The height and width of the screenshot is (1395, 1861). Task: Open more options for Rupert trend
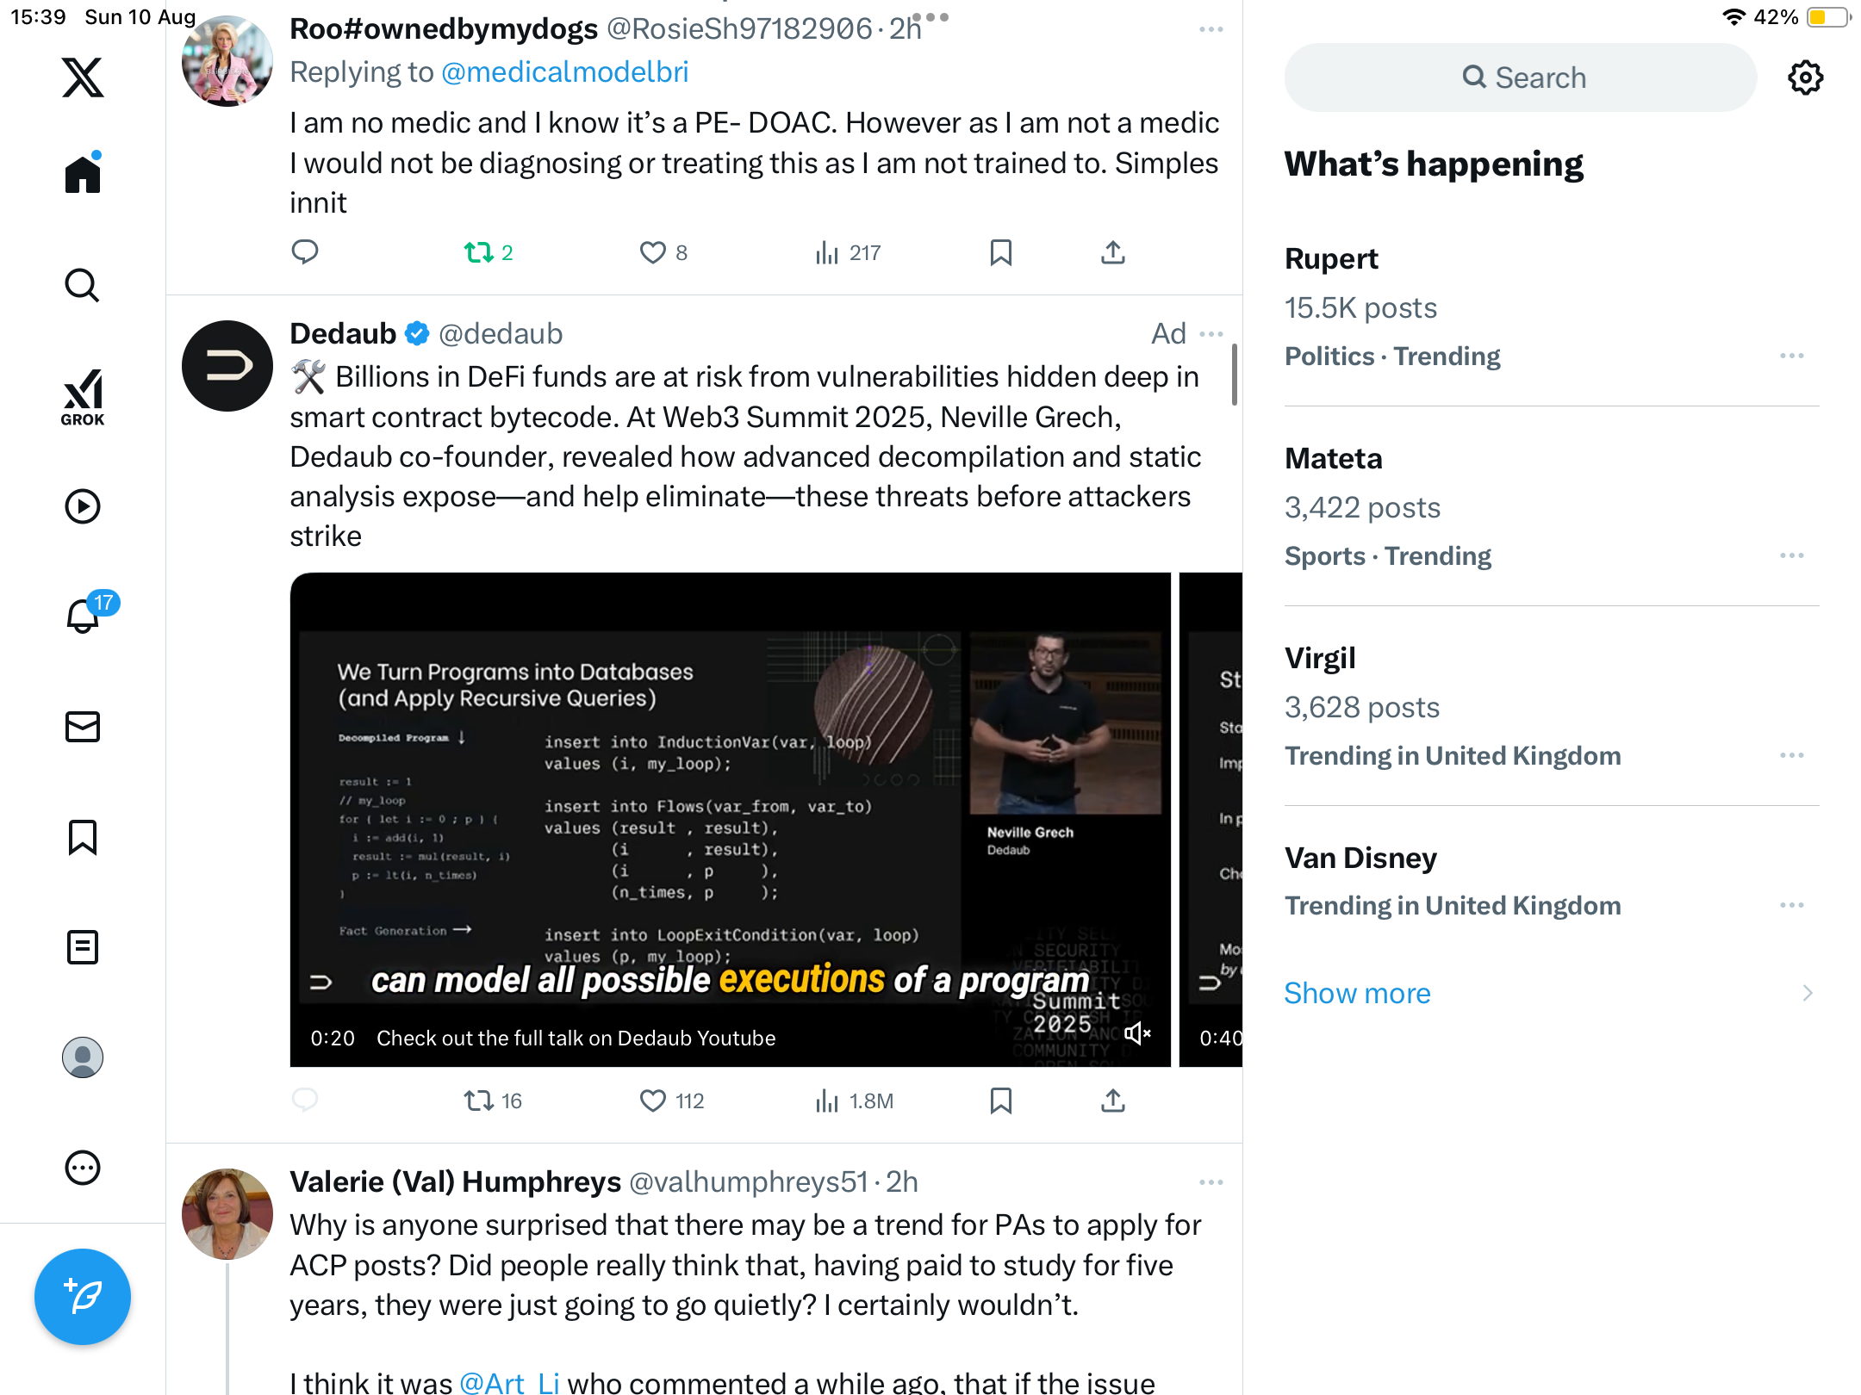click(x=1792, y=356)
